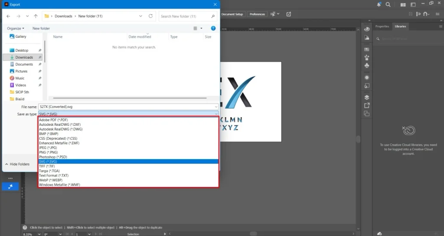The image size is (444, 236).
Task: Switch to Libraries panel tab
Action: click(x=400, y=26)
